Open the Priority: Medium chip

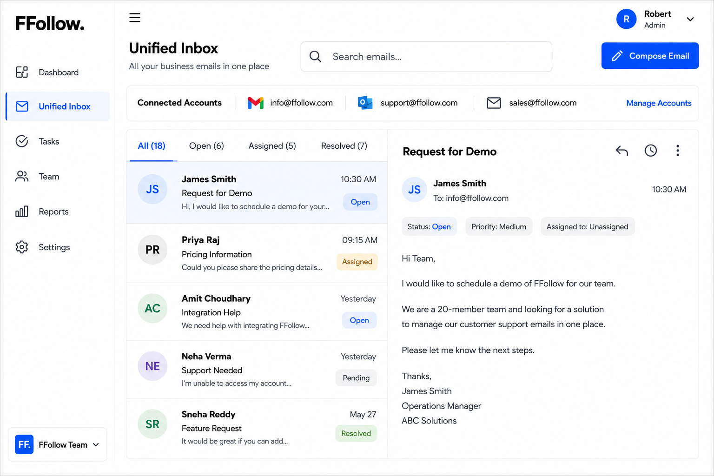point(499,226)
